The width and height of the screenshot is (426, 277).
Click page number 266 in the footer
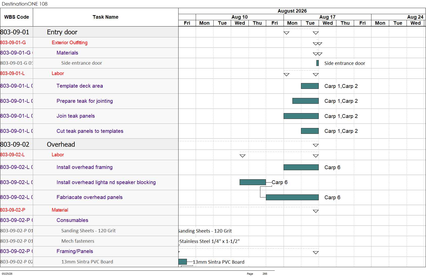pyautogui.click(x=265, y=274)
